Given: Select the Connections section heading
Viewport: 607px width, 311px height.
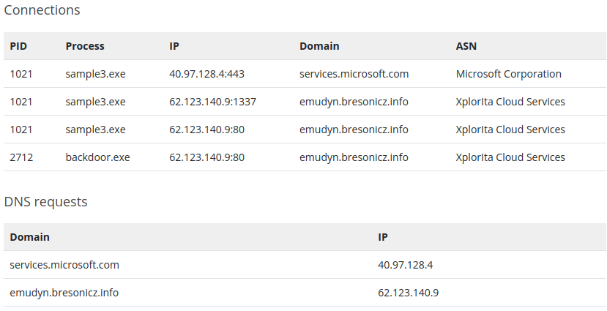Looking at the screenshot, I should 42,10.
